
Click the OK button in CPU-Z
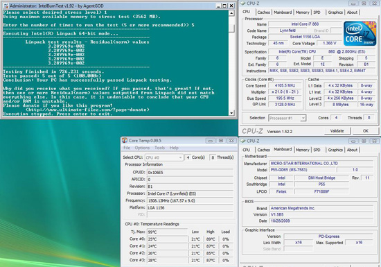pyautogui.click(x=366, y=131)
